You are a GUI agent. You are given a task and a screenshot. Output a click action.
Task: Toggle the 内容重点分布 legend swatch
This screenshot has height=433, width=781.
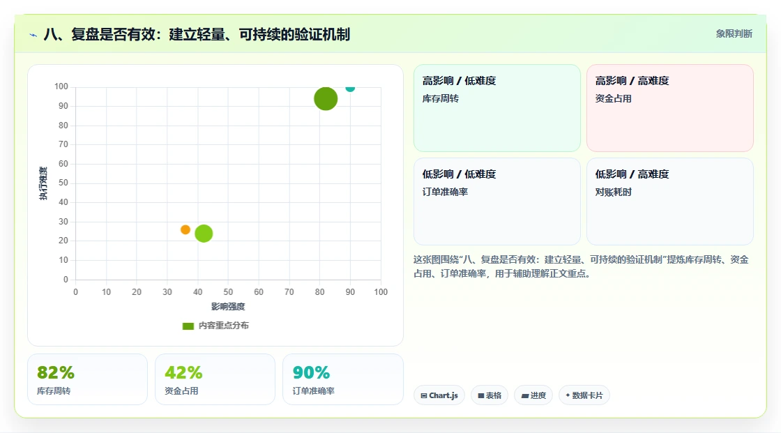pos(188,326)
